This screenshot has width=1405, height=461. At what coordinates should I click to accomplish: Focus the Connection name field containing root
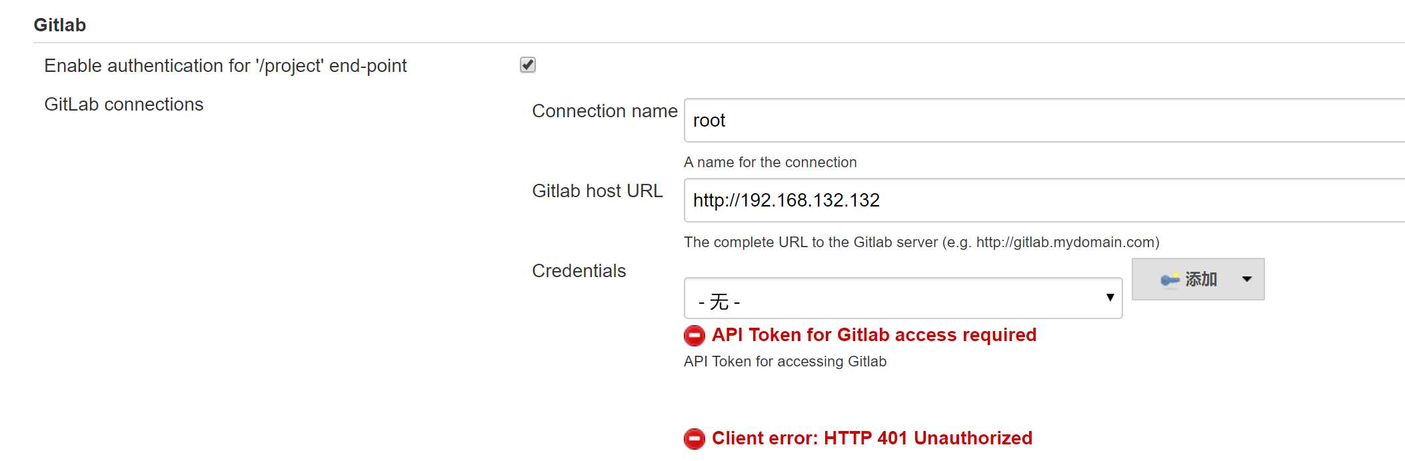1044,121
